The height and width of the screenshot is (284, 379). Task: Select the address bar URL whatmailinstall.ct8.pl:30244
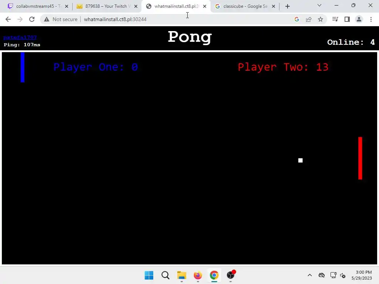coord(115,19)
